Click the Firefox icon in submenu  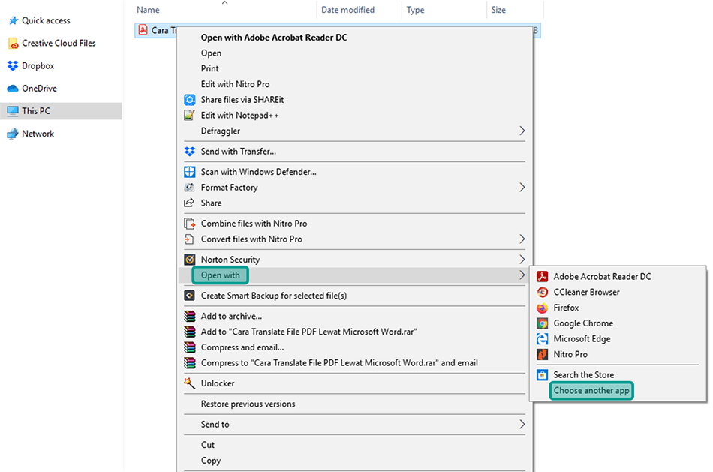coord(542,308)
